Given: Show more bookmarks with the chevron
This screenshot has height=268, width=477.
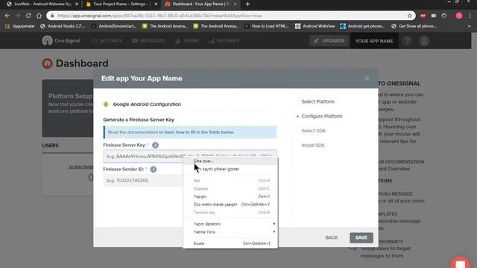Looking at the screenshot, I should (x=469, y=26).
